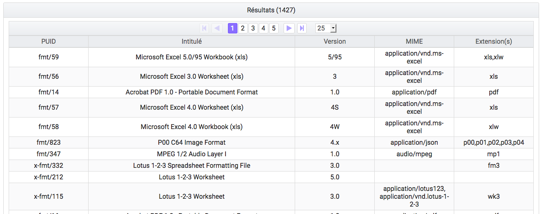Viewport: 542px width, 214px height.
Task: Sort by the PUID column header
Action: (x=49, y=42)
